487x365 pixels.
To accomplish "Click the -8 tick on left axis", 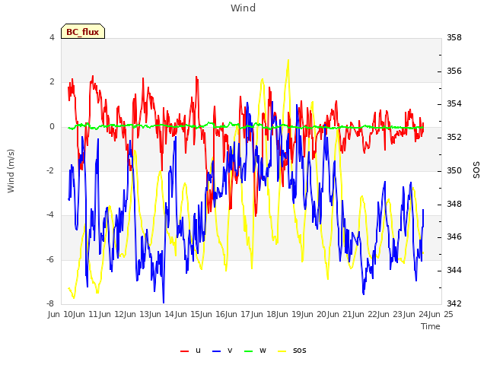I will point(50,303).
